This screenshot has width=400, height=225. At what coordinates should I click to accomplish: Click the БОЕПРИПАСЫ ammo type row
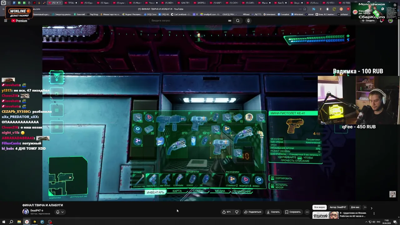295,154
